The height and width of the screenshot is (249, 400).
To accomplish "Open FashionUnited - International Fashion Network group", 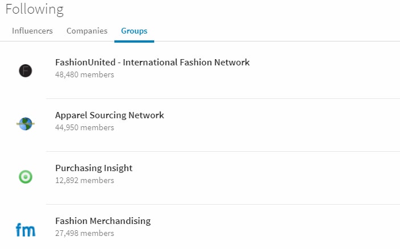I will tap(152, 63).
